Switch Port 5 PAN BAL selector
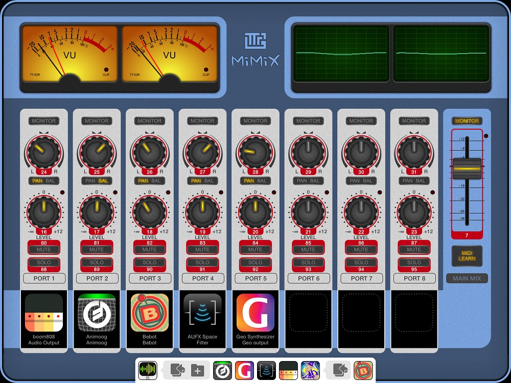511x383 pixels. pos(255,181)
